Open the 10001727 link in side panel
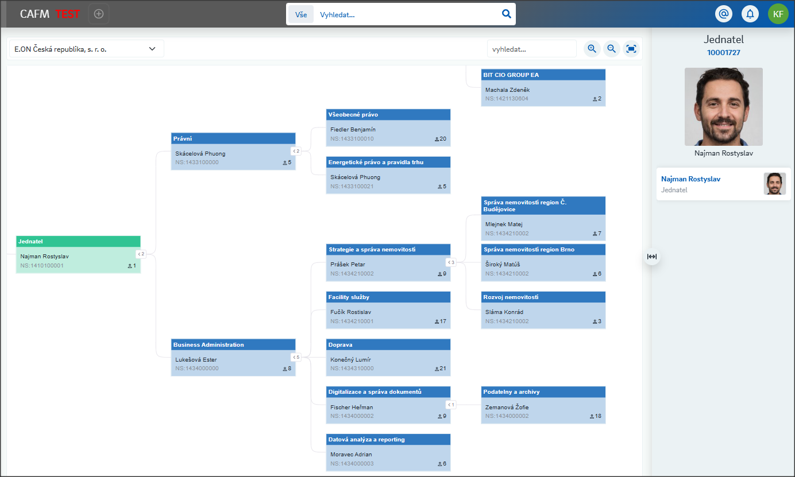 click(x=723, y=52)
